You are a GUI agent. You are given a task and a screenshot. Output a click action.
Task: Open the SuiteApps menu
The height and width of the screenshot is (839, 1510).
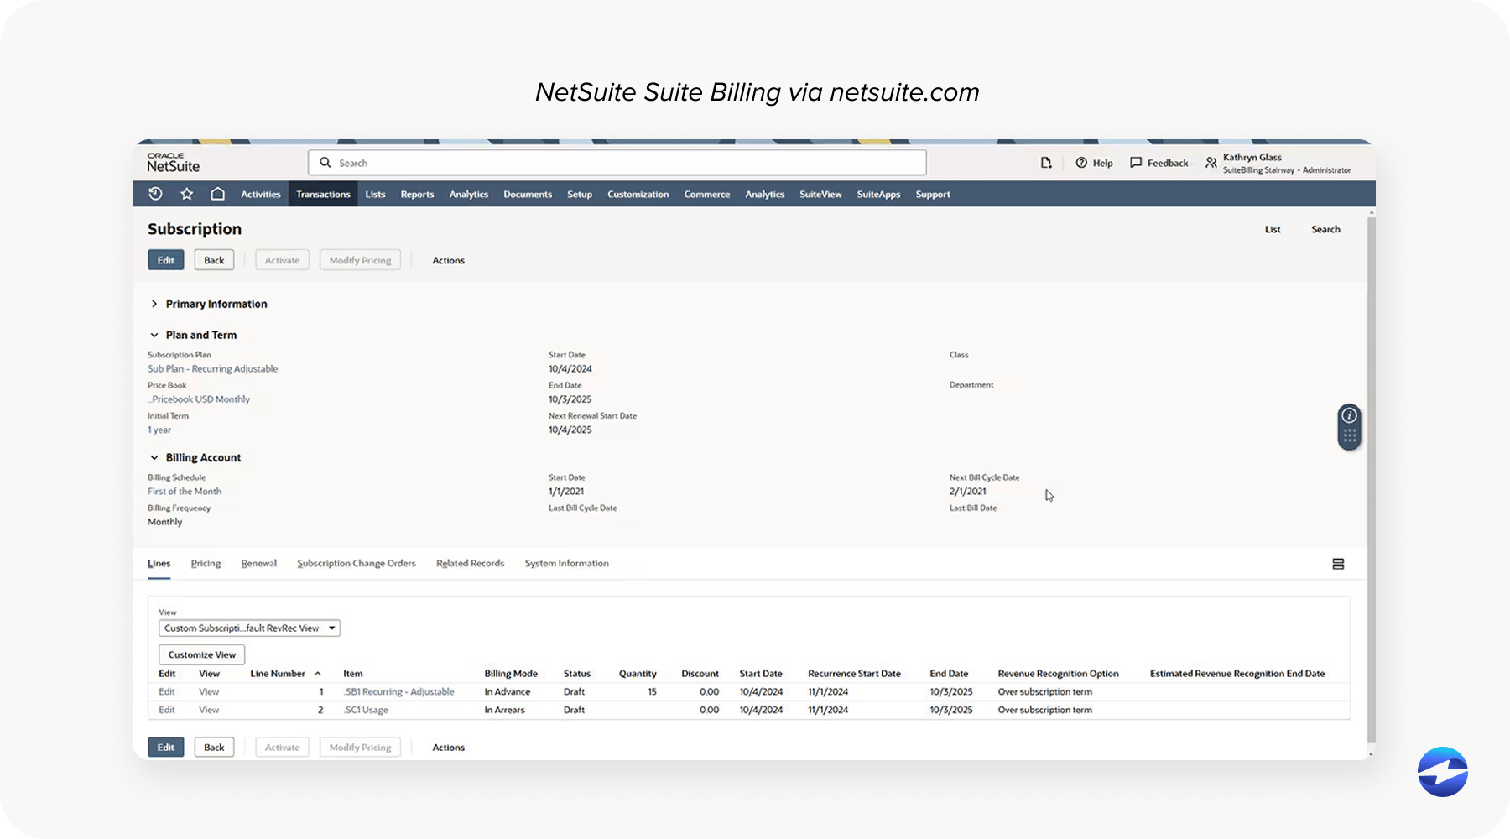[x=878, y=194]
